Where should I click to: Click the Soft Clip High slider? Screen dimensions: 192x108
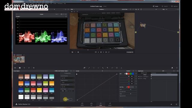[131, 94]
